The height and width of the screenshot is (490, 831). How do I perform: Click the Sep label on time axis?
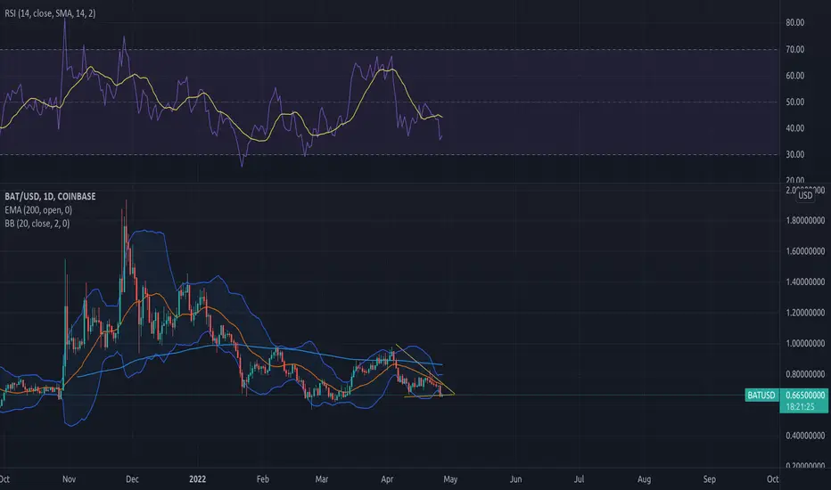(709, 479)
